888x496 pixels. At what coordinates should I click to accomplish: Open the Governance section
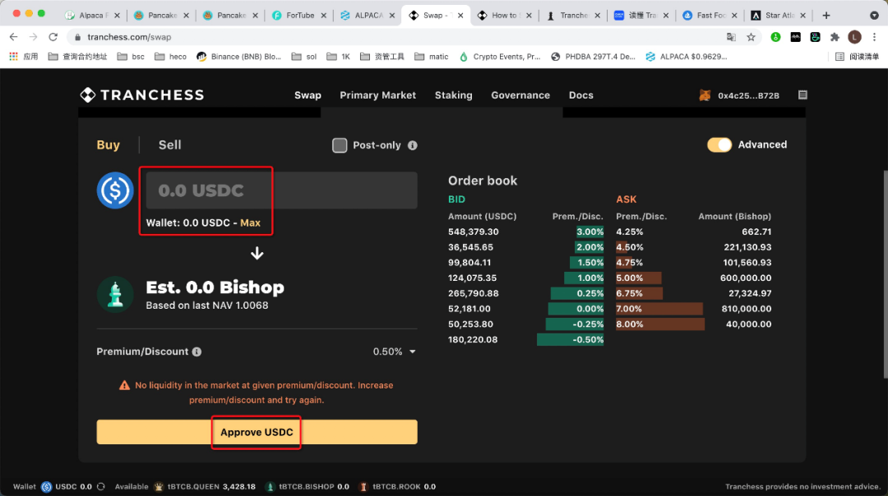click(520, 95)
